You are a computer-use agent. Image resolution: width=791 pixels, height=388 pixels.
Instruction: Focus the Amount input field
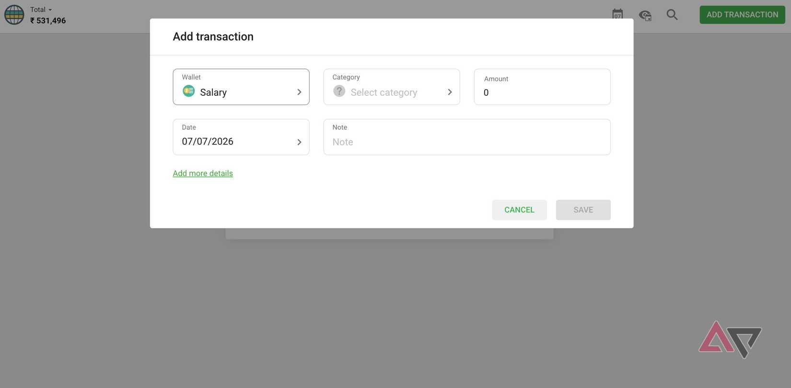[x=542, y=87]
